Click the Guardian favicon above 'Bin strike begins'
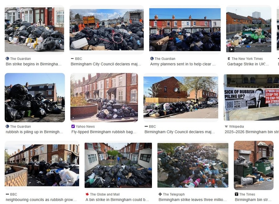 point(7,58)
